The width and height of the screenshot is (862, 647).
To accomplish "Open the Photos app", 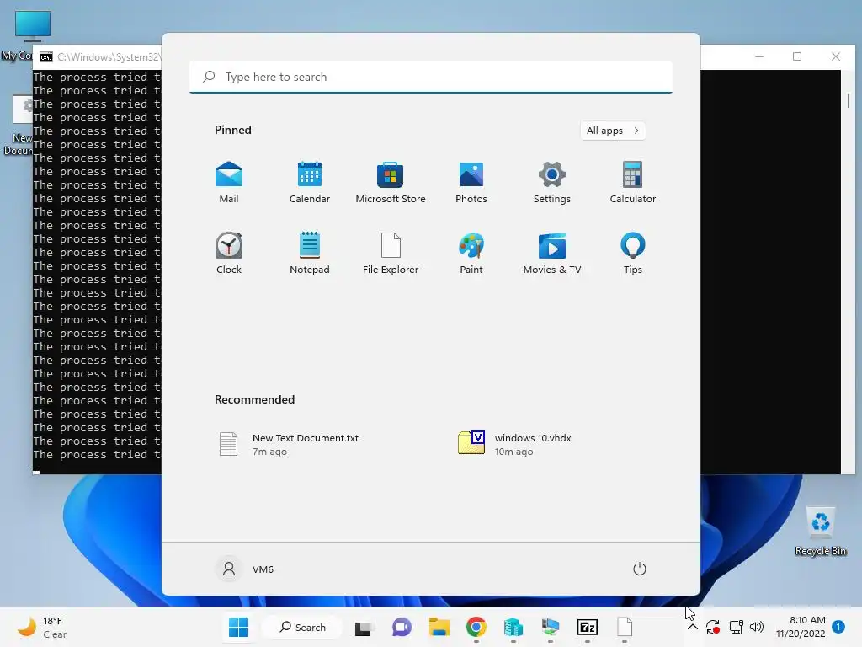I will [471, 183].
